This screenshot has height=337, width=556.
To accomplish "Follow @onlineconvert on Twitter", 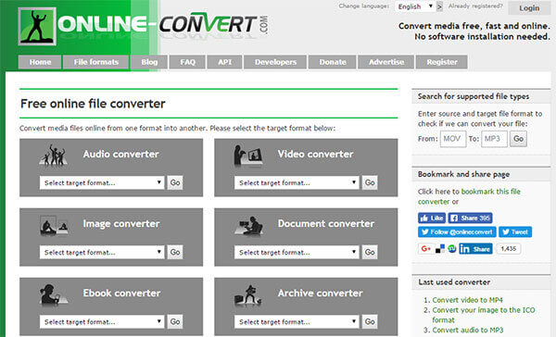I will click(x=457, y=232).
